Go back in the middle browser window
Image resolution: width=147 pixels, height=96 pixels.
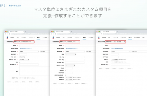pos(51,34)
